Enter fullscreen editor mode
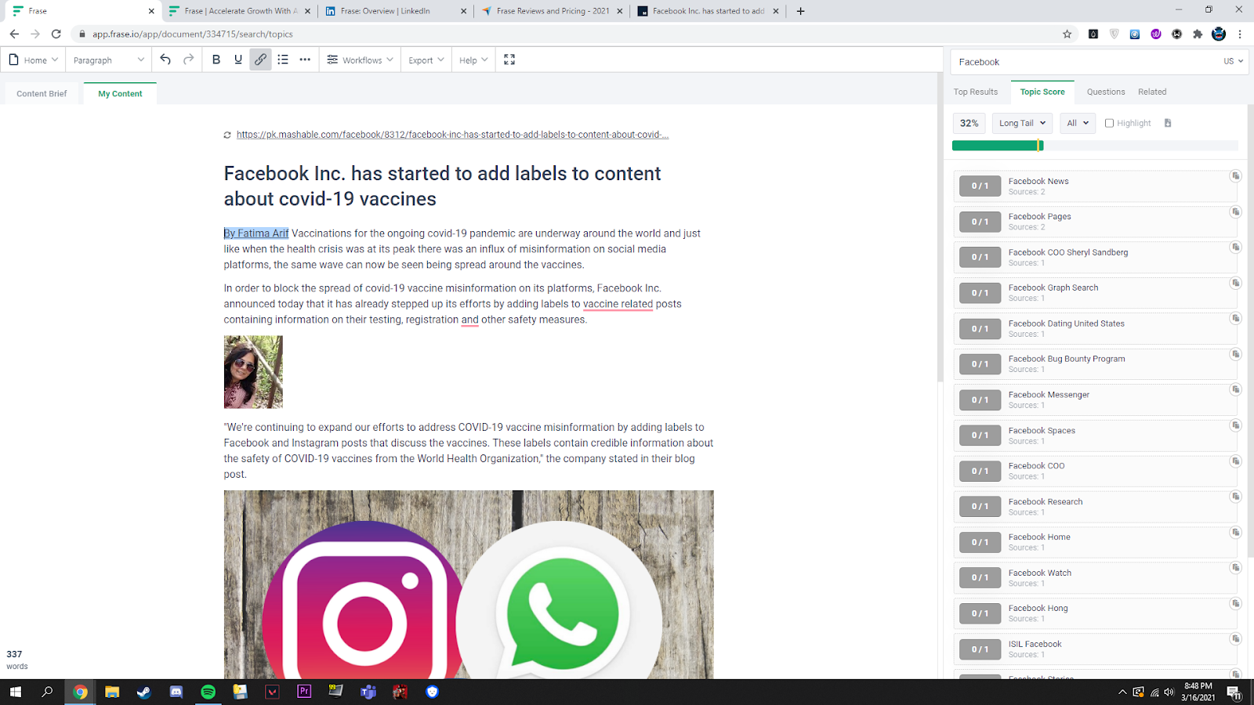 click(509, 60)
